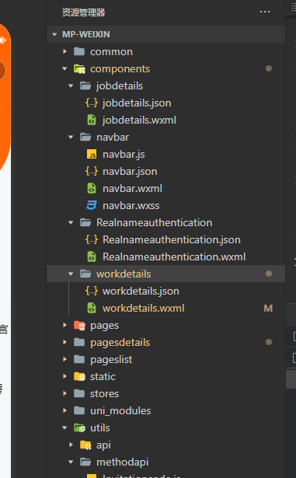296x478 pixels.
Task: Click the Realnameauthentication folder icon
Action: click(x=85, y=222)
